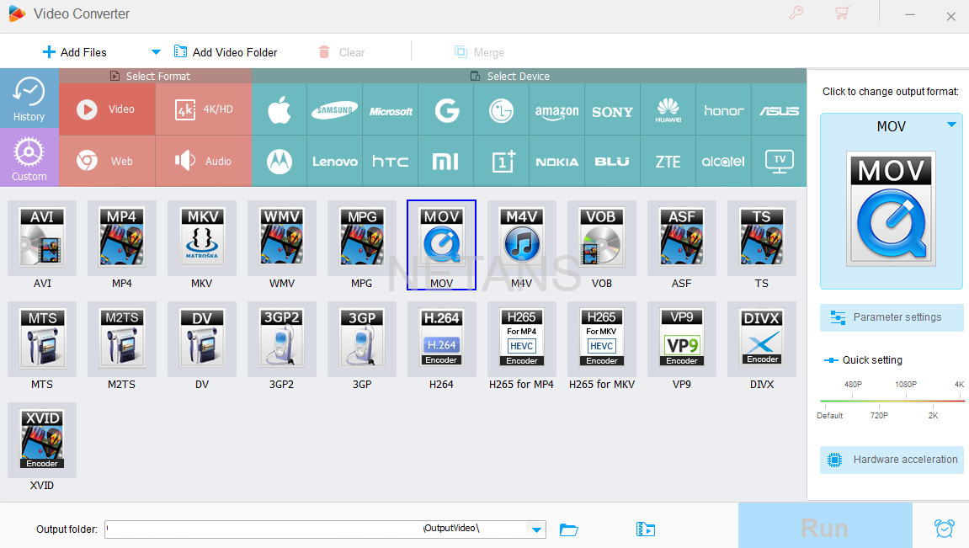Expand the Add Files dropdown arrow
This screenshot has width=969, height=548.
click(156, 52)
